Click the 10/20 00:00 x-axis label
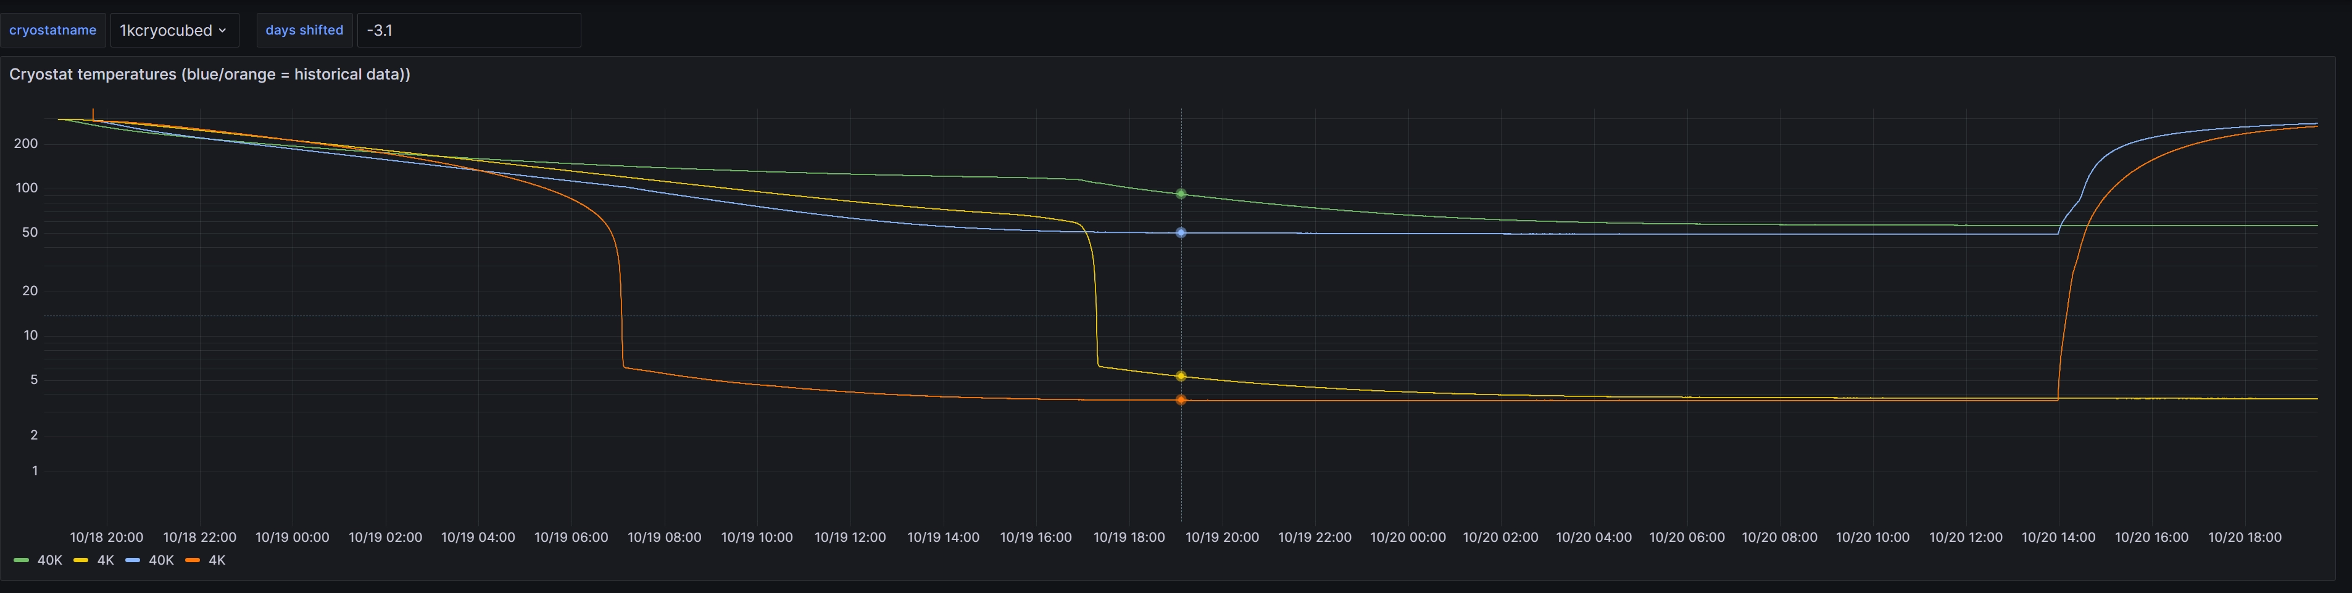 [1408, 538]
